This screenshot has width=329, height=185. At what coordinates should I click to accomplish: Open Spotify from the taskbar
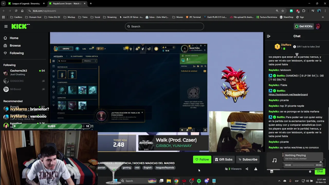click(199, 181)
